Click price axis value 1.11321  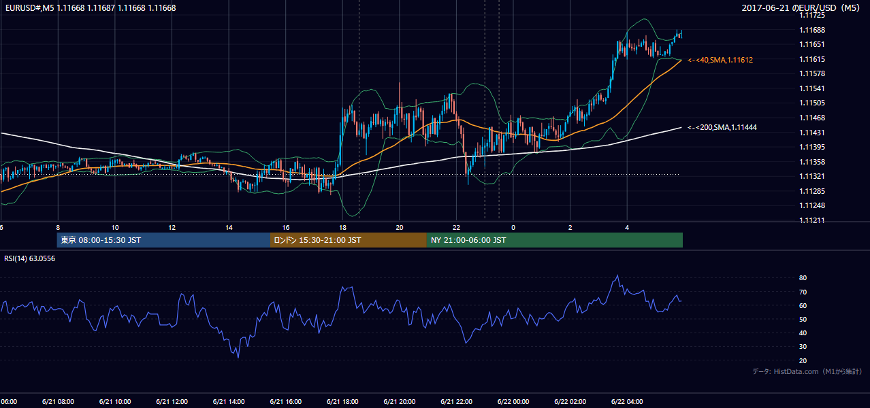point(812,176)
